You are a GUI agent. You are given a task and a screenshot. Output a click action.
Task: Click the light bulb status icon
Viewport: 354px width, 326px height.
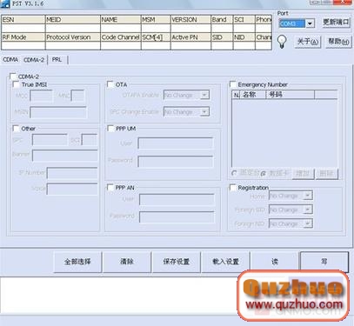tap(282, 42)
